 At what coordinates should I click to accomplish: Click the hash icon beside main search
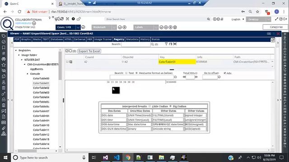(222, 19)
